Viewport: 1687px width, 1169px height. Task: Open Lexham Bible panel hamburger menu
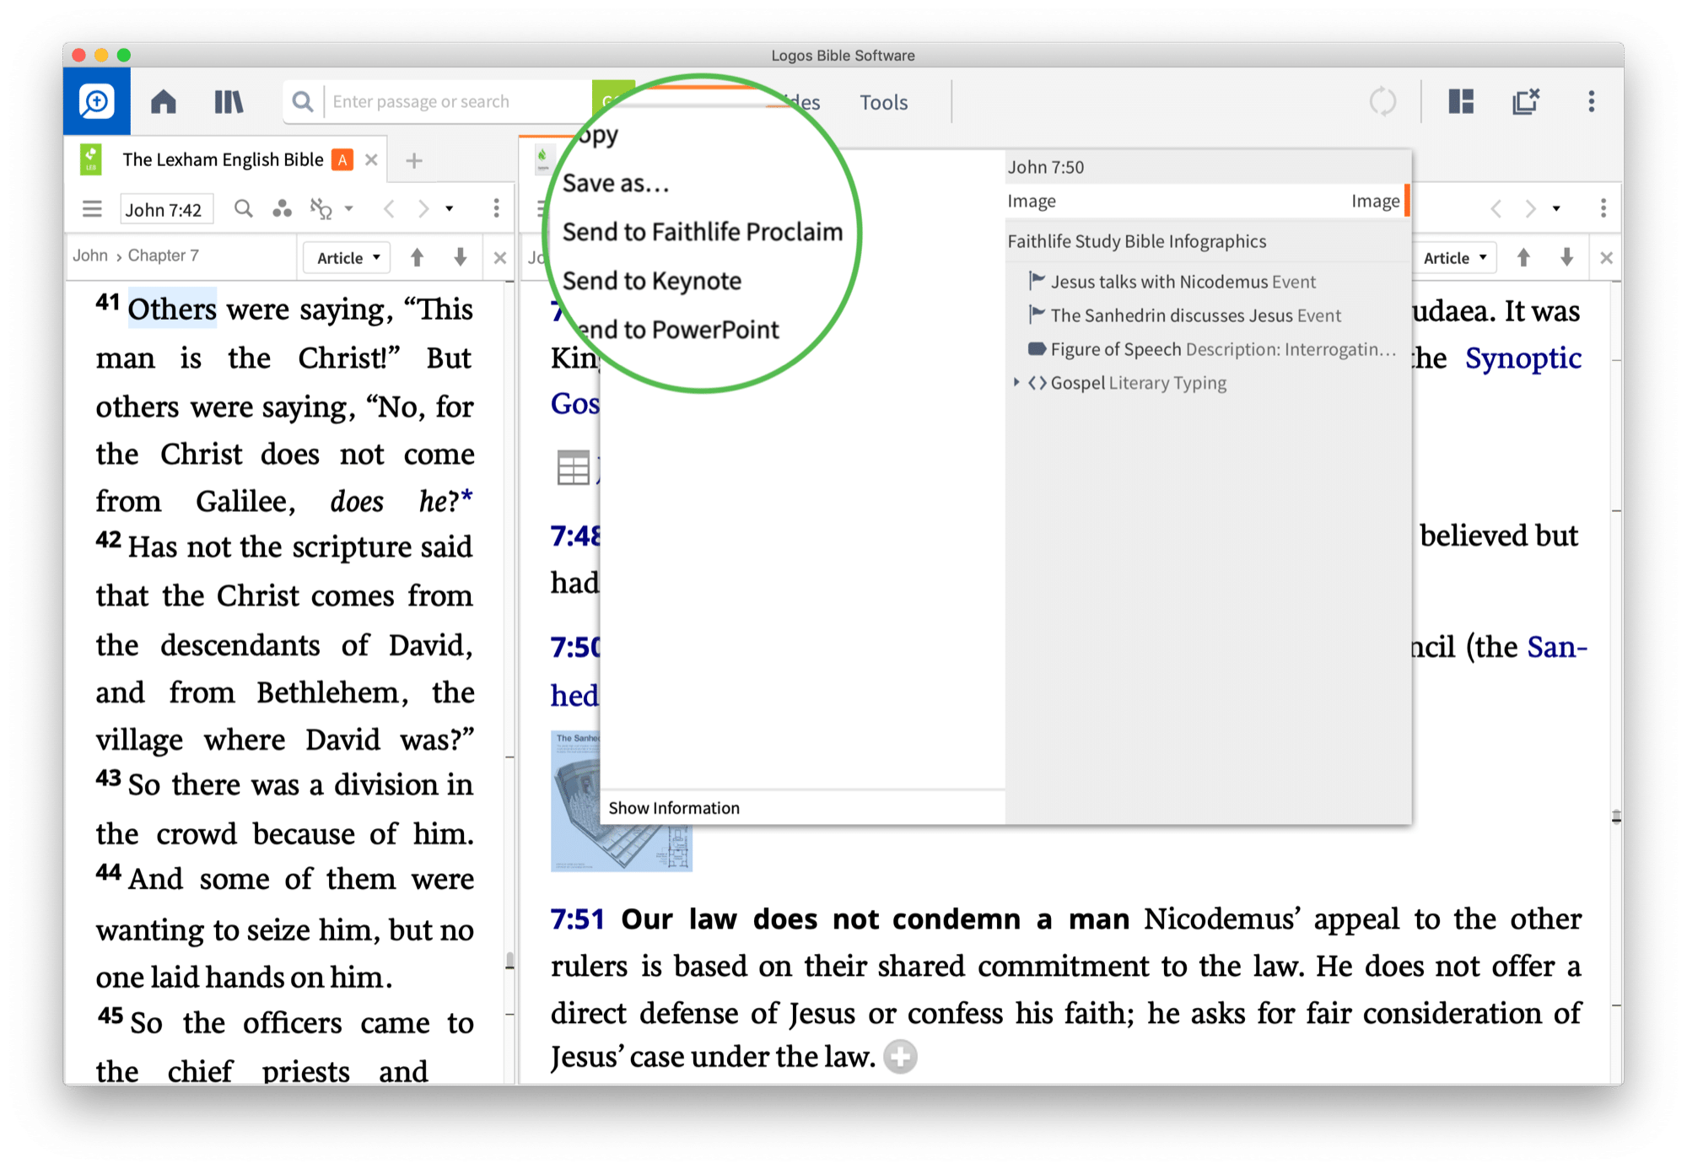tap(92, 208)
